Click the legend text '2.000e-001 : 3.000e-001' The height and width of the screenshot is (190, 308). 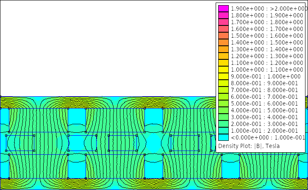(x=264, y=124)
